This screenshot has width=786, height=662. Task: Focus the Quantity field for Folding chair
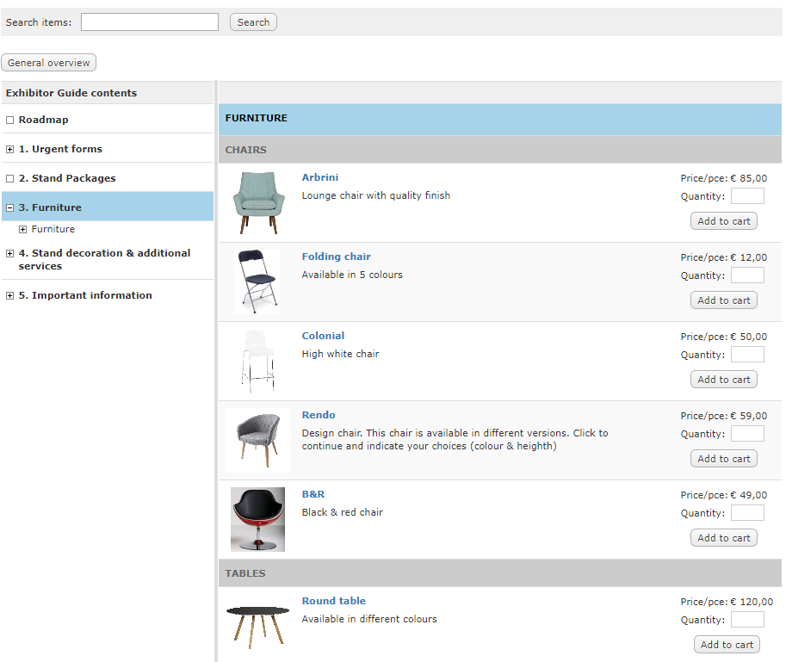coord(747,275)
